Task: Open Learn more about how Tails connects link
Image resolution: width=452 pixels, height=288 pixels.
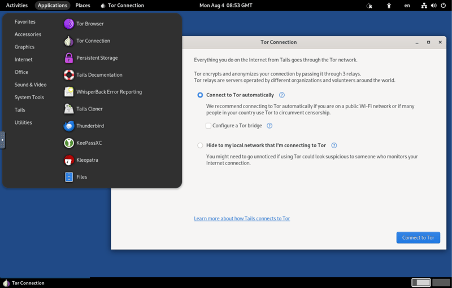Action: coord(242,219)
